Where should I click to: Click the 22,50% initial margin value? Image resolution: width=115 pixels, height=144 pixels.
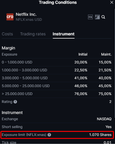[x=81, y=70]
